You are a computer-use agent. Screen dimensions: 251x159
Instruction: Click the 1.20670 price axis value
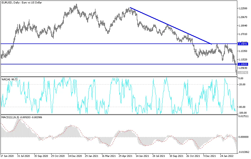(243, 17)
